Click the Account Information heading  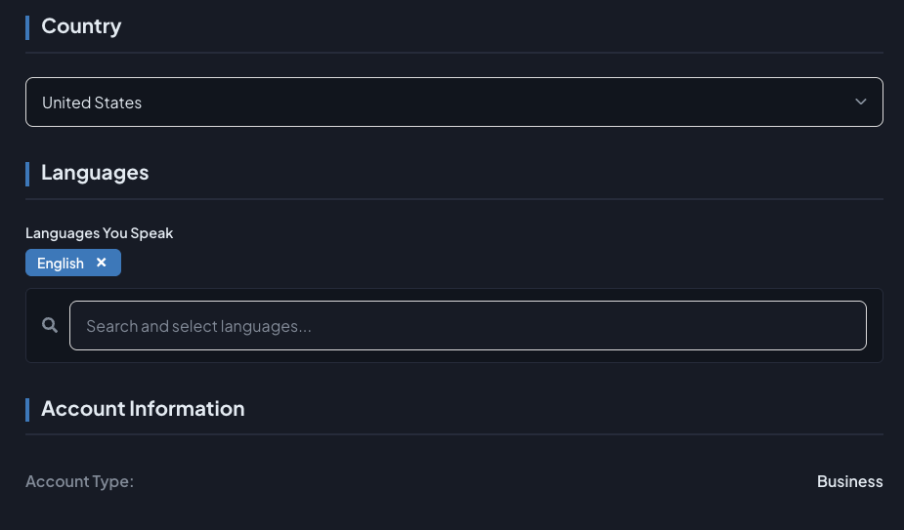143,408
